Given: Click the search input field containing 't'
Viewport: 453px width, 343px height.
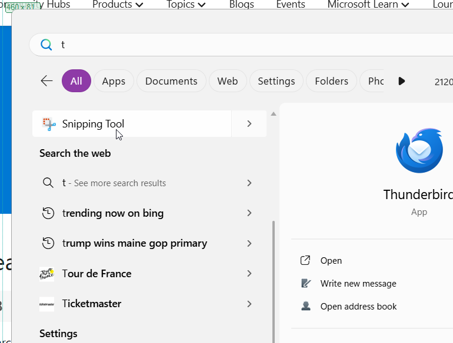Looking at the screenshot, I should 241,45.
